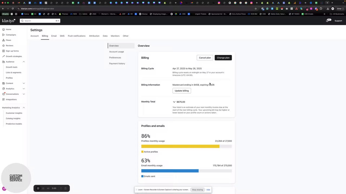
Task: Switch to the Email settings tab
Action: tap(54, 36)
